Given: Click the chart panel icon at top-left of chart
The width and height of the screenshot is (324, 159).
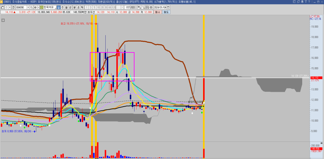Looking at the screenshot, I should (x=3, y=20).
